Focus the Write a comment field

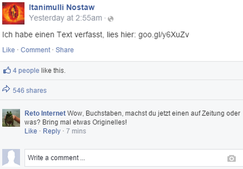coord(134,158)
